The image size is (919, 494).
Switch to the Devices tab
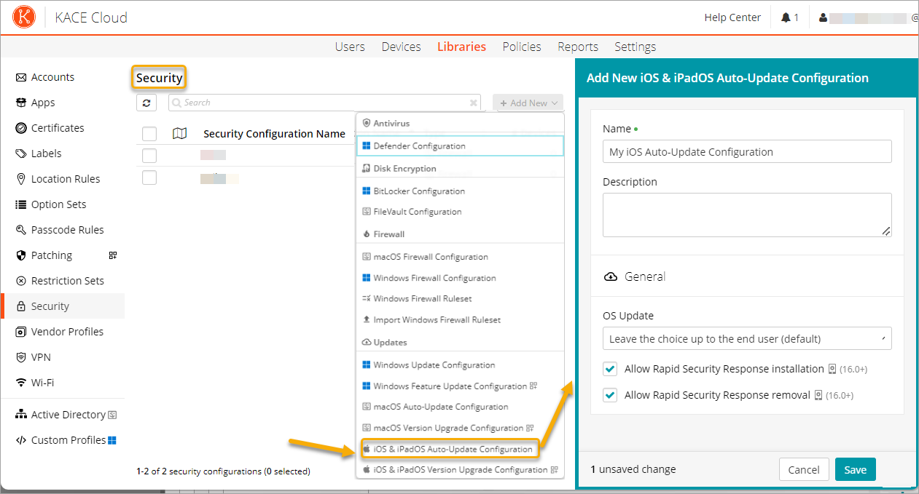[401, 47]
